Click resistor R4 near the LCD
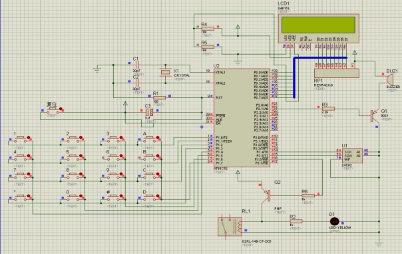 (208, 29)
